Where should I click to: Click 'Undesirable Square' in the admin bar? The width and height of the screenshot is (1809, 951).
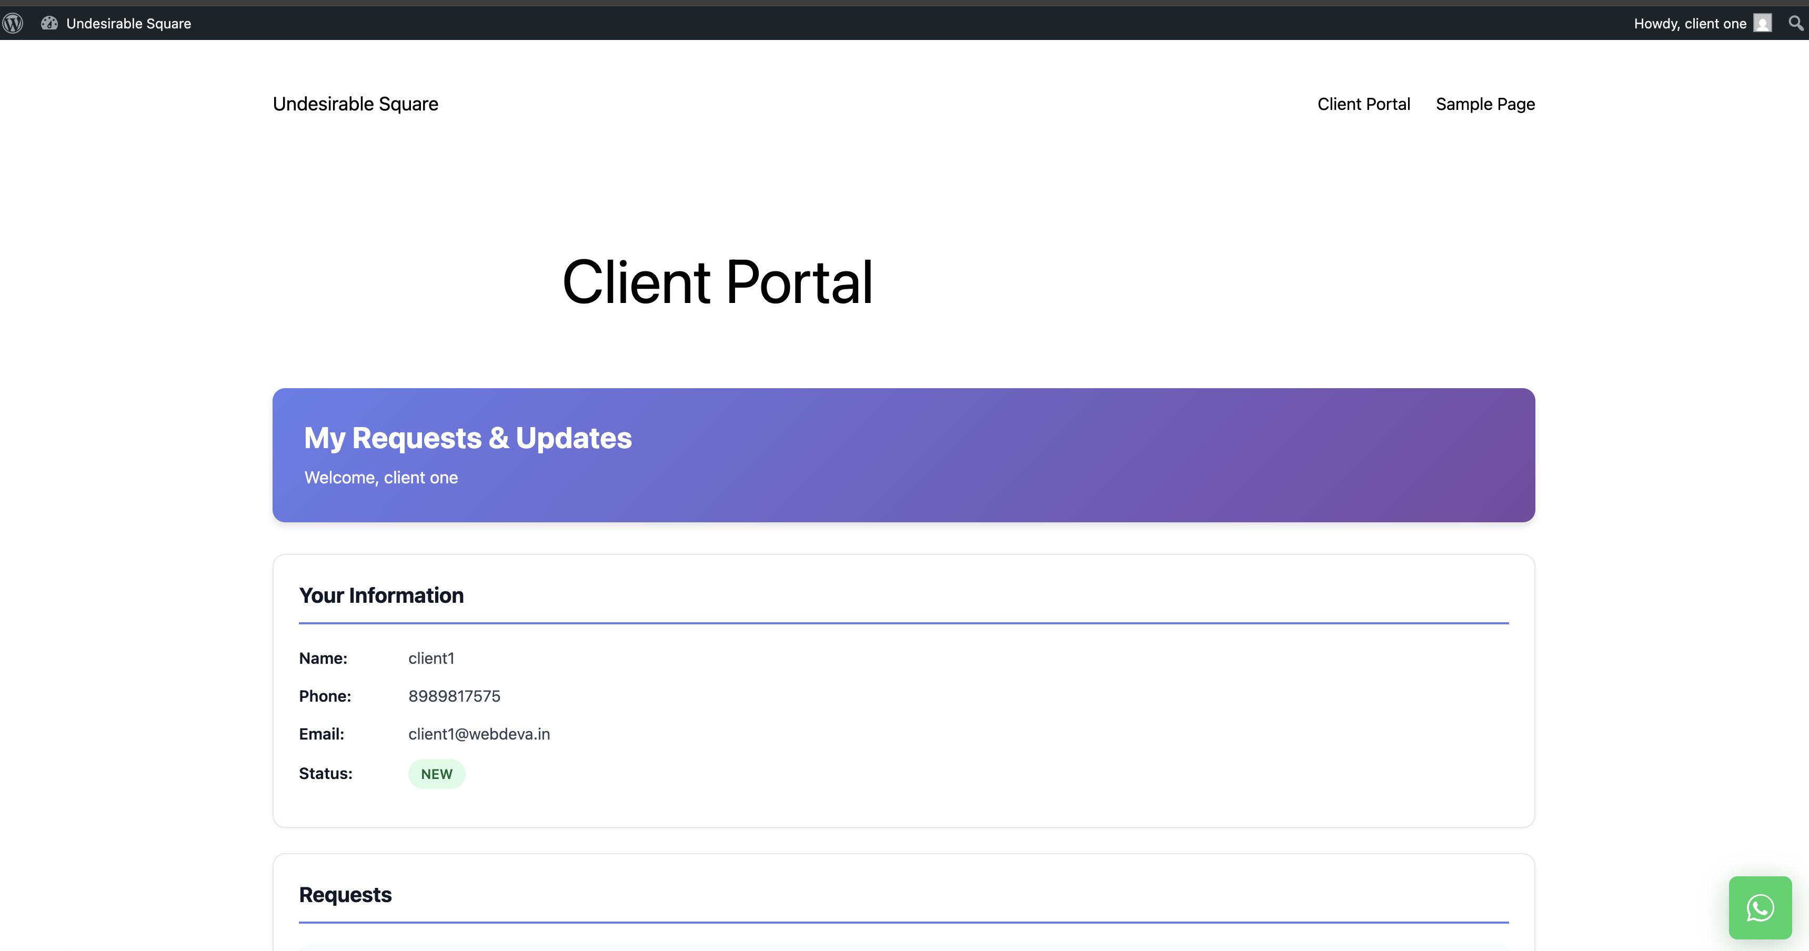[128, 23]
